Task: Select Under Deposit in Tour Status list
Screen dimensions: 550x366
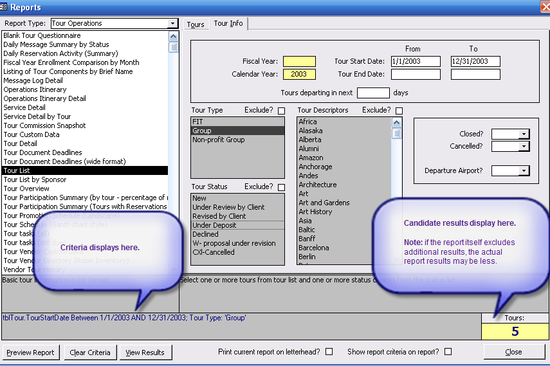Action: point(214,225)
